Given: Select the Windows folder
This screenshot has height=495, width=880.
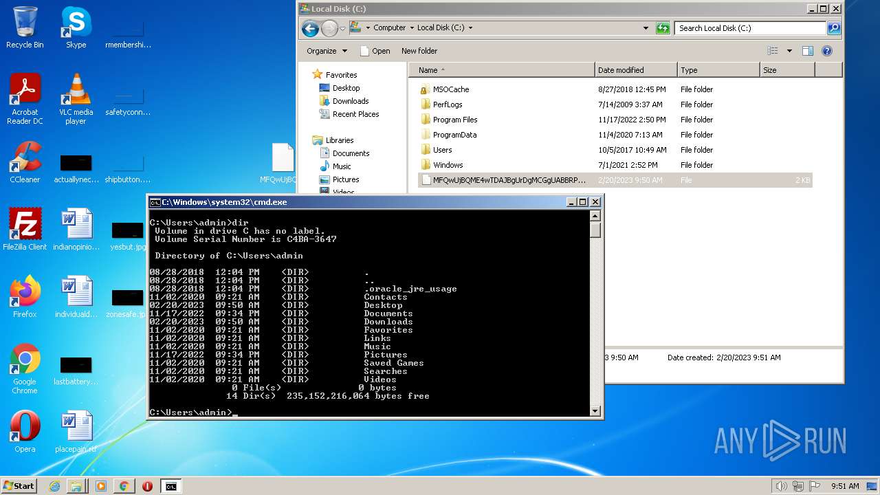Looking at the screenshot, I should [x=441, y=165].
